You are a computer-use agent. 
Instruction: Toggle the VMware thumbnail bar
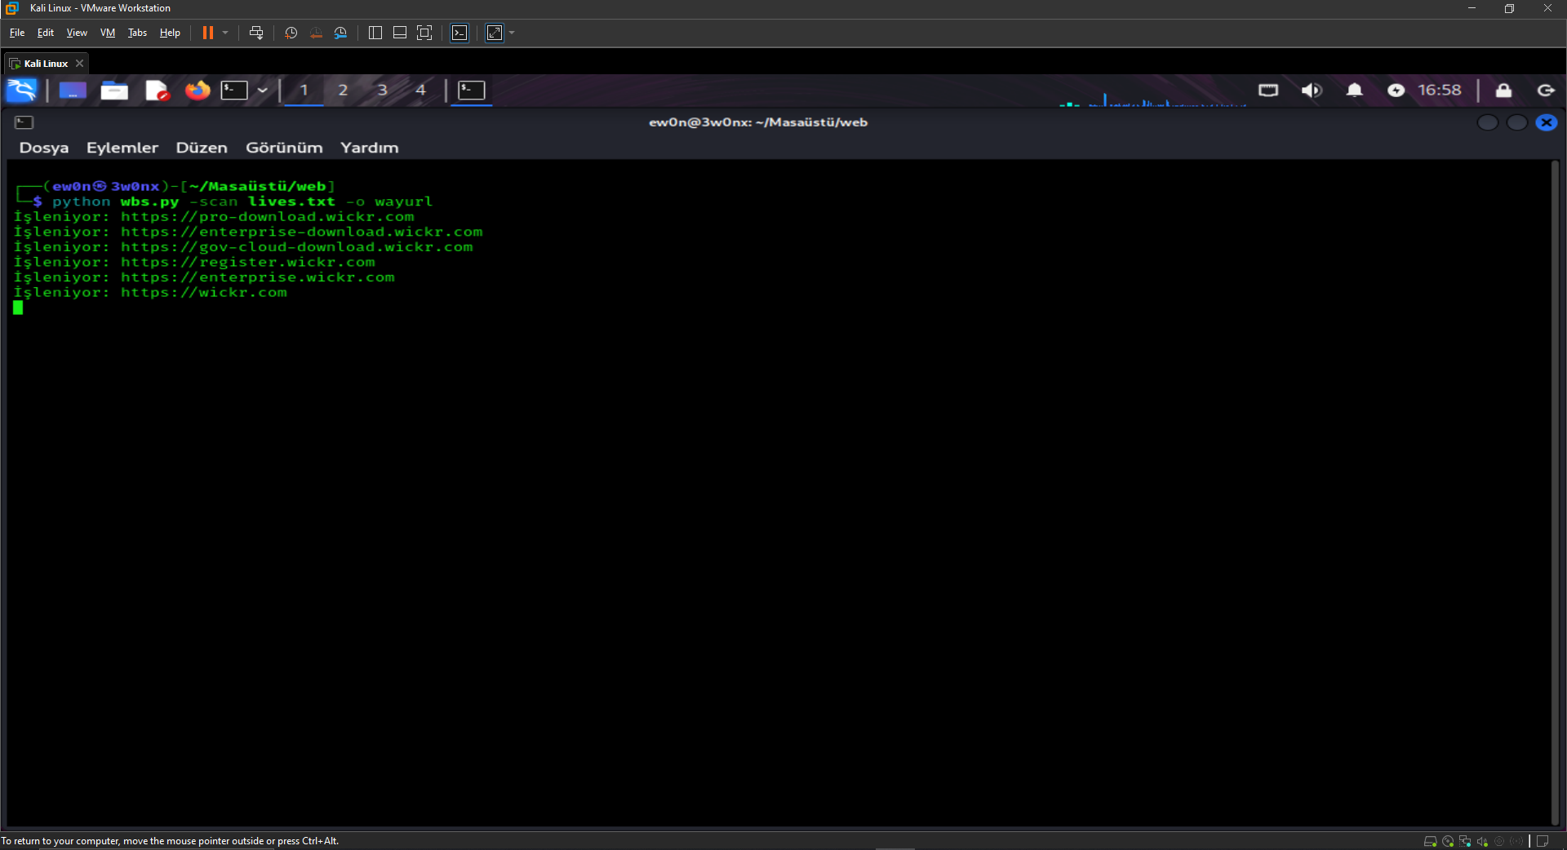(400, 33)
